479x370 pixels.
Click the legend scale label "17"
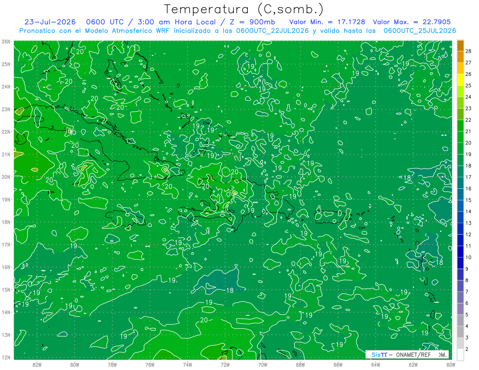tap(468, 177)
